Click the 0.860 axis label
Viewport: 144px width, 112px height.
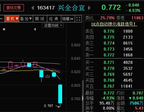tap(76, 45)
